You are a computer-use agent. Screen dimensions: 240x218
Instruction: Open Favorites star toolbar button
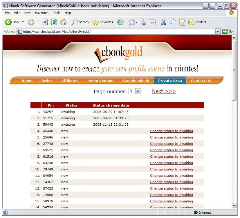pyautogui.click(x=102, y=22)
